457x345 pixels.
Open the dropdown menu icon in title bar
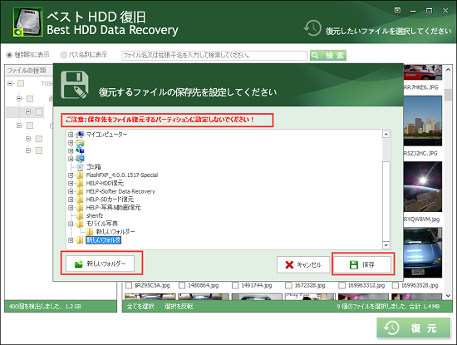(x=397, y=10)
